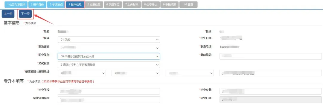Click the 邮政编码 field label
Viewport: 323px width, 108px height.
click(206, 55)
